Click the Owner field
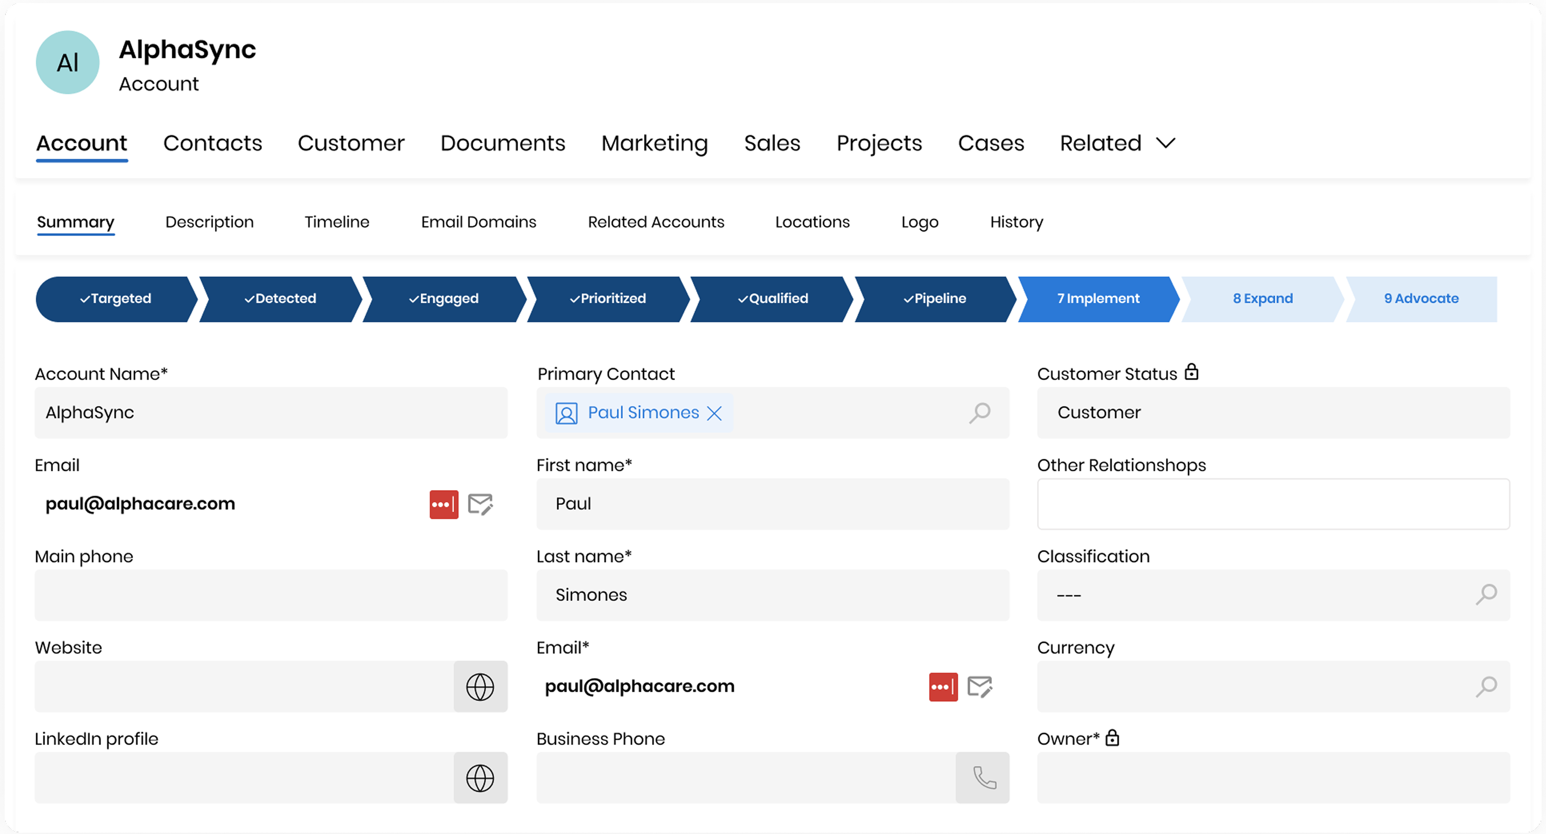 pyautogui.click(x=1273, y=778)
